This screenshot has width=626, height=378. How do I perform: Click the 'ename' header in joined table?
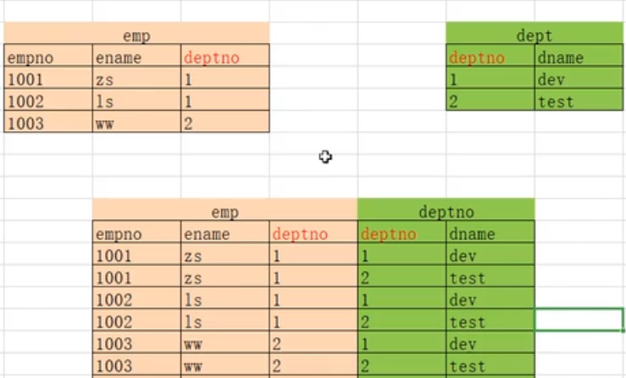click(224, 233)
